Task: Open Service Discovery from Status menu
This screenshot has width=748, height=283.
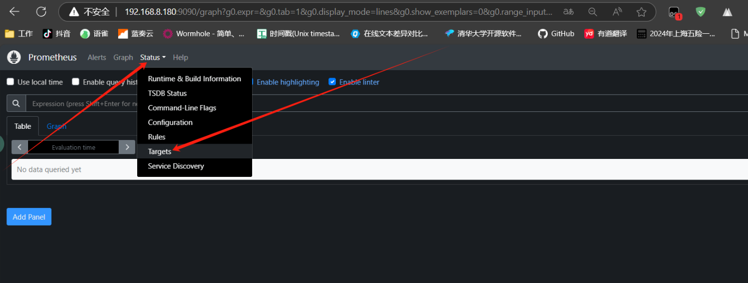Action: pos(194,166)
